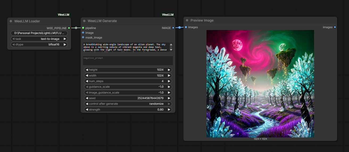This screenshot has height=152, width=349.
Task: Increase width with its right arrow
Action: tap(169, 75)
